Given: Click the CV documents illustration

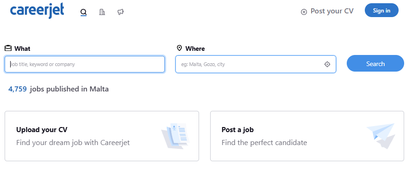Looking at the screenshot, I should pos(176,136).
